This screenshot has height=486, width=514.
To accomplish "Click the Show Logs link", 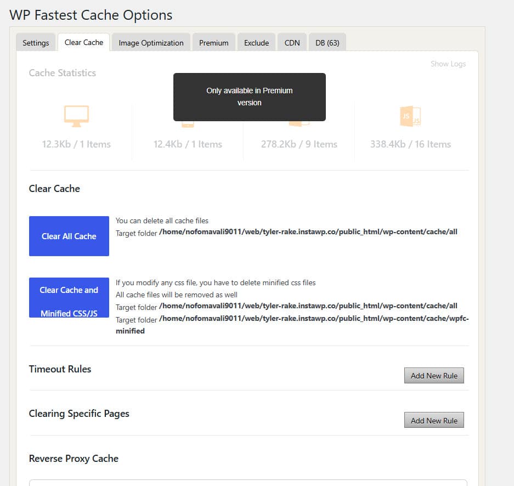I will (x=448, y=64).
